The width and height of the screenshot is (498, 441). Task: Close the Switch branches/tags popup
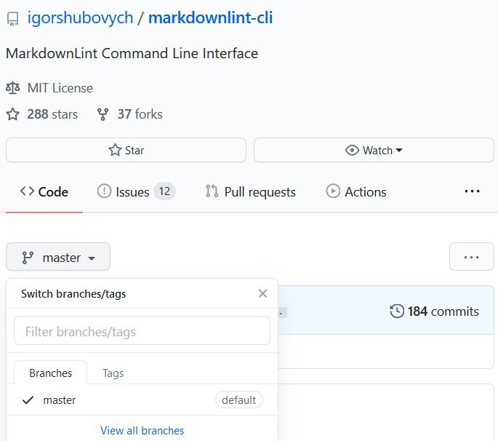[262, 293]
